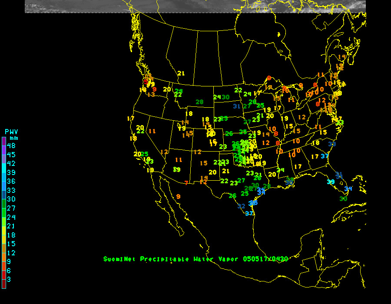
Task: Click the blue 33 on the Carolina coast
Action: 332,144
